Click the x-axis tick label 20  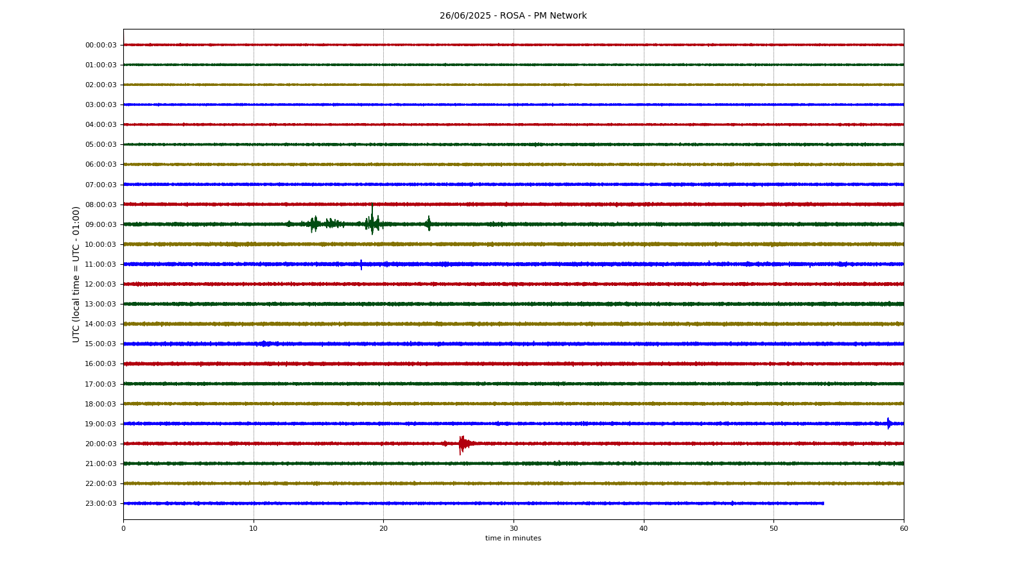383,528
